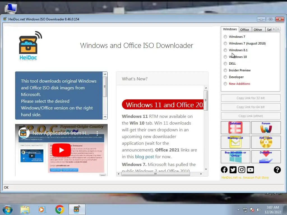Image resolution: width=287 pixels, height=215 pixels.
Task: Open the Facebook social icon
Action: [224, 170]
